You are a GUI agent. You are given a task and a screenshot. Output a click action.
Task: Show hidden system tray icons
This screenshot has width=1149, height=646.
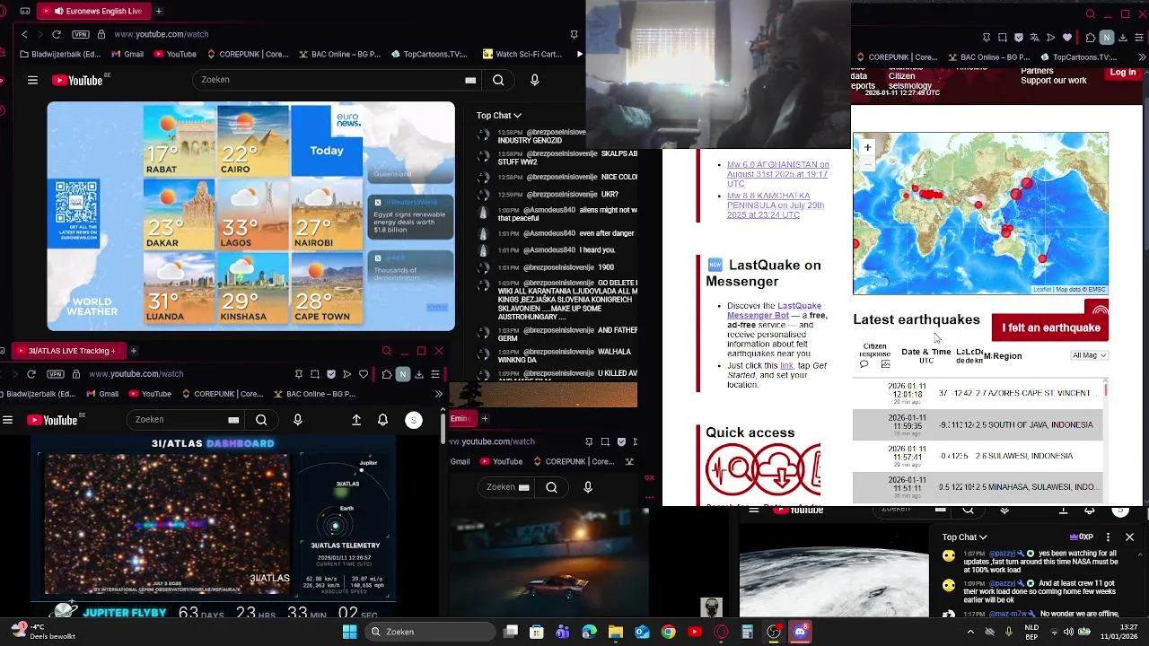[x=970, y=632]
